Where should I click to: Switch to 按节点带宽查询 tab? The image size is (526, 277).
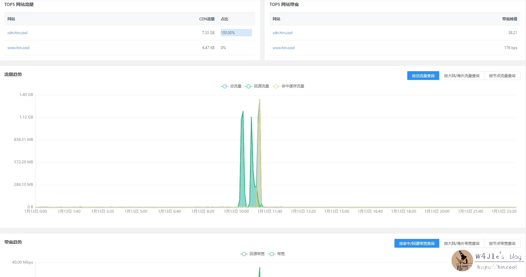[502, 244]
